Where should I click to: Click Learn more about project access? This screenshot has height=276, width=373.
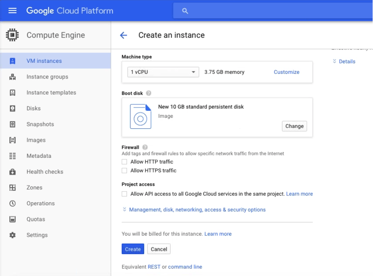tap(300, 194)
